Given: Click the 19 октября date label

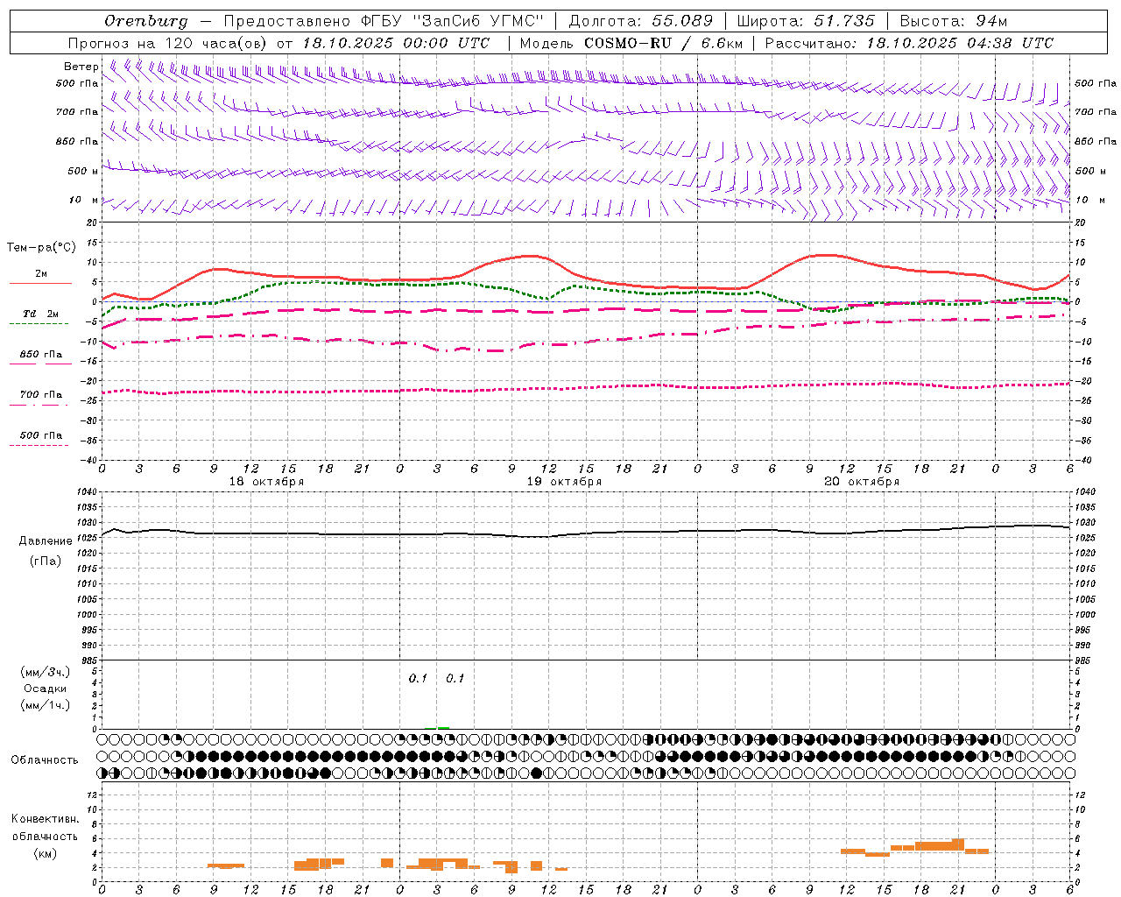Looking at the screenshot, I should point(564,482).
